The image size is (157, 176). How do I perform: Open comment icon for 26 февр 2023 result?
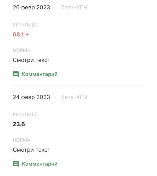(x=16, y=74)
